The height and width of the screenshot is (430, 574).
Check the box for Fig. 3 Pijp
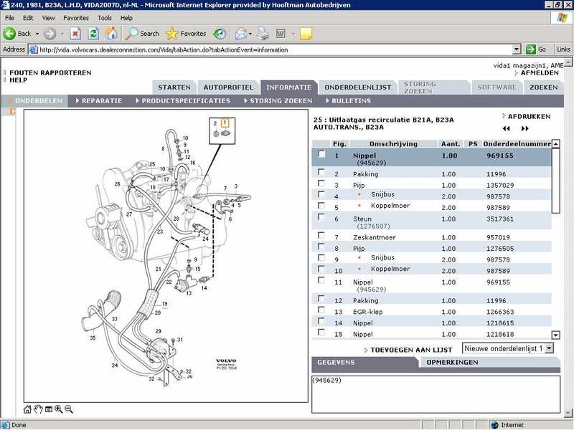point(321,183)
